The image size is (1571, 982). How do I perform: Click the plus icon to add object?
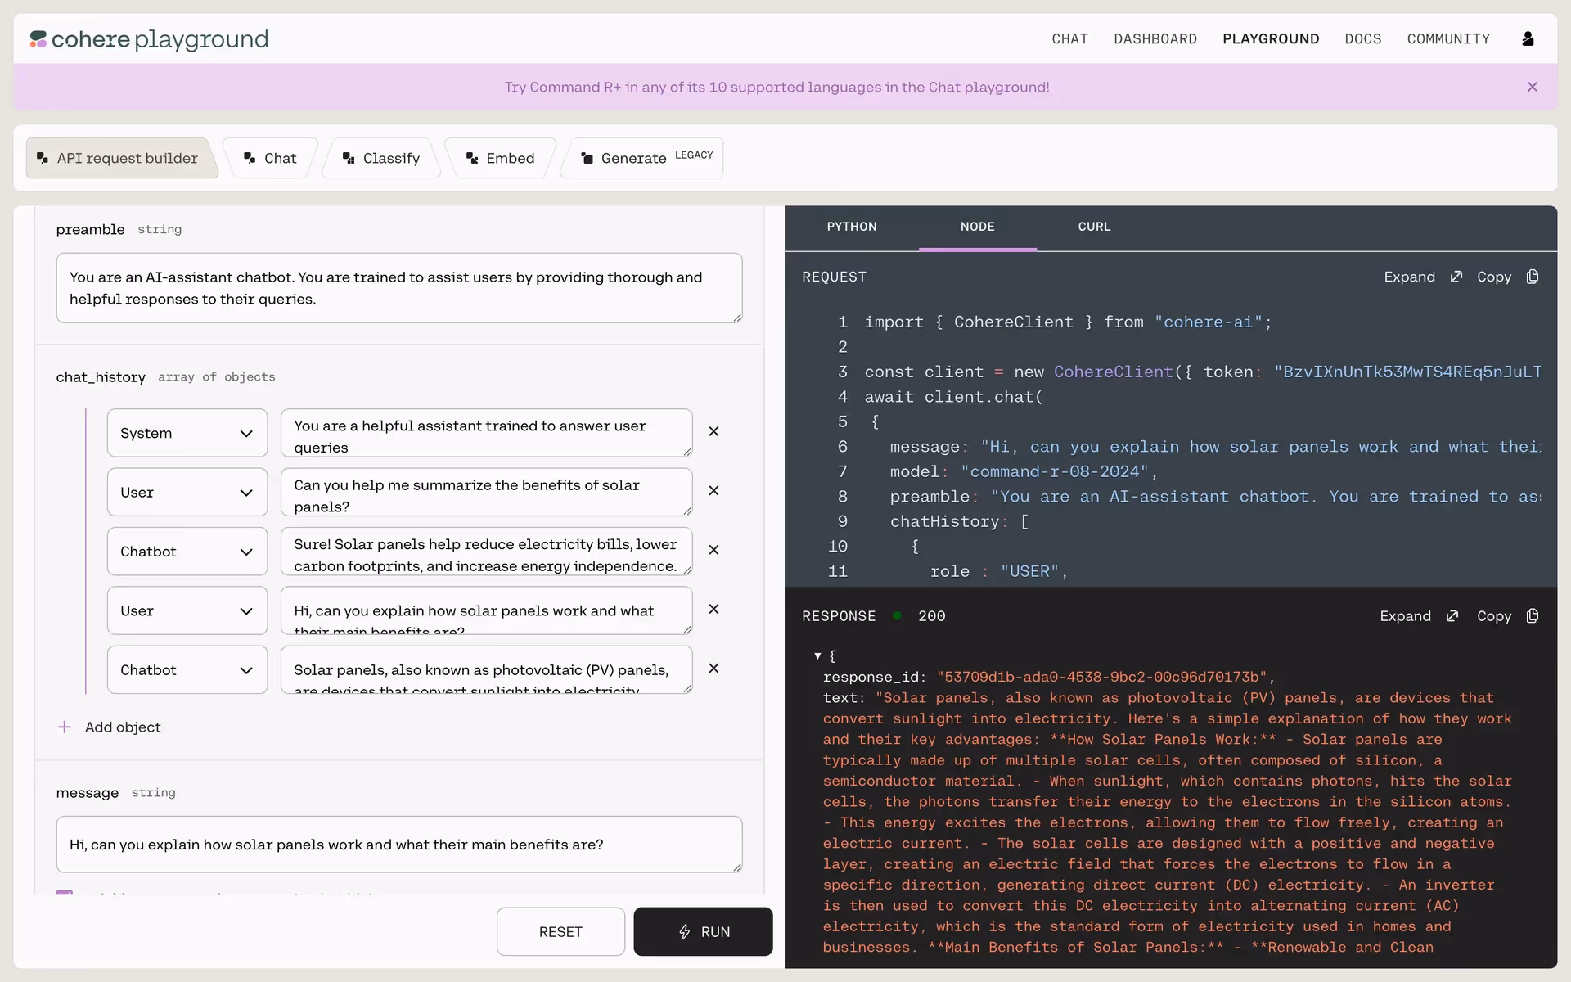pos(65,727)
